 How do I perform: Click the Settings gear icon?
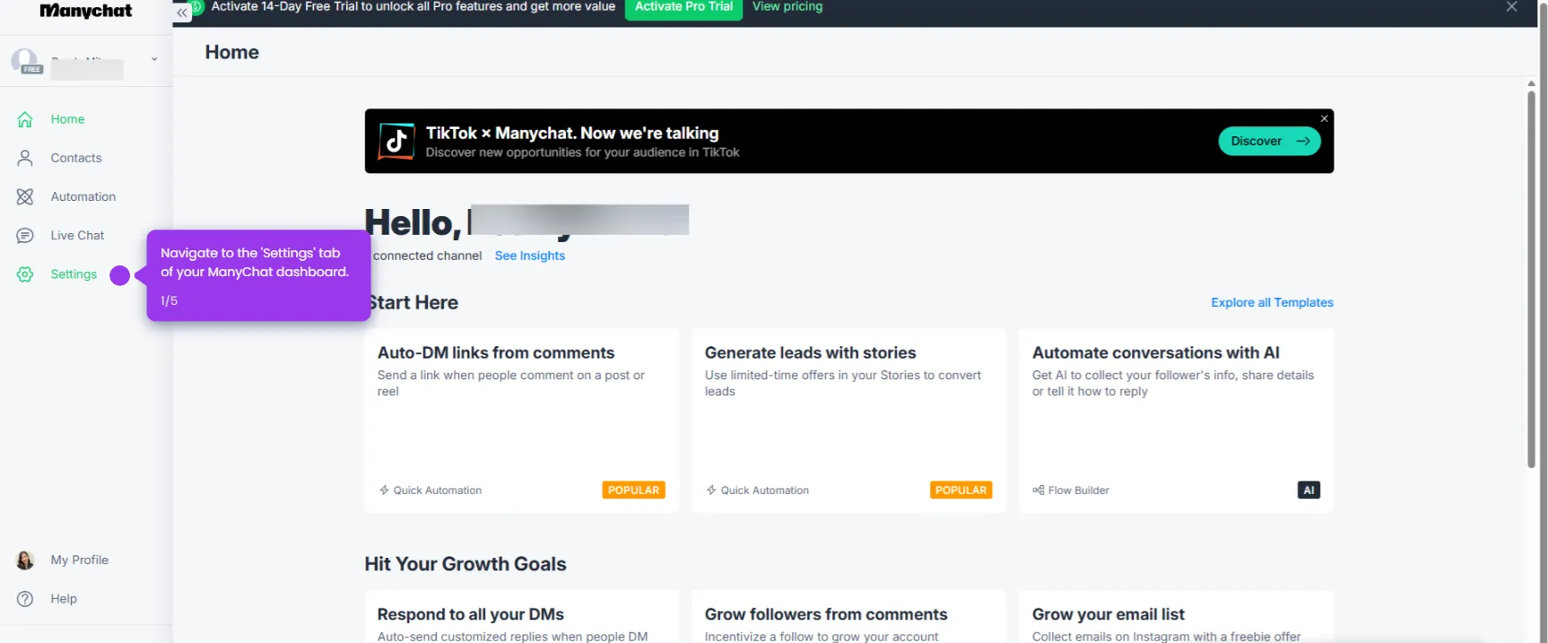point(25,274)
